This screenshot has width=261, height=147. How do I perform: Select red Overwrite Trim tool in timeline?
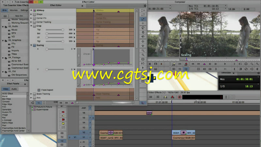[63, 120]
